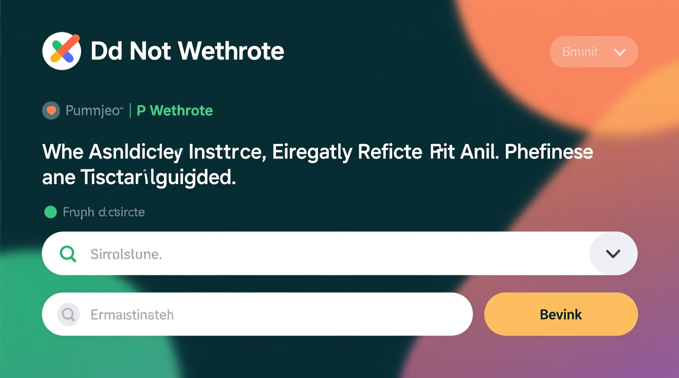Select the Pumnjeo breadcrumb item
This screenshot has width=679, height=378.
[x=94, y=110]
